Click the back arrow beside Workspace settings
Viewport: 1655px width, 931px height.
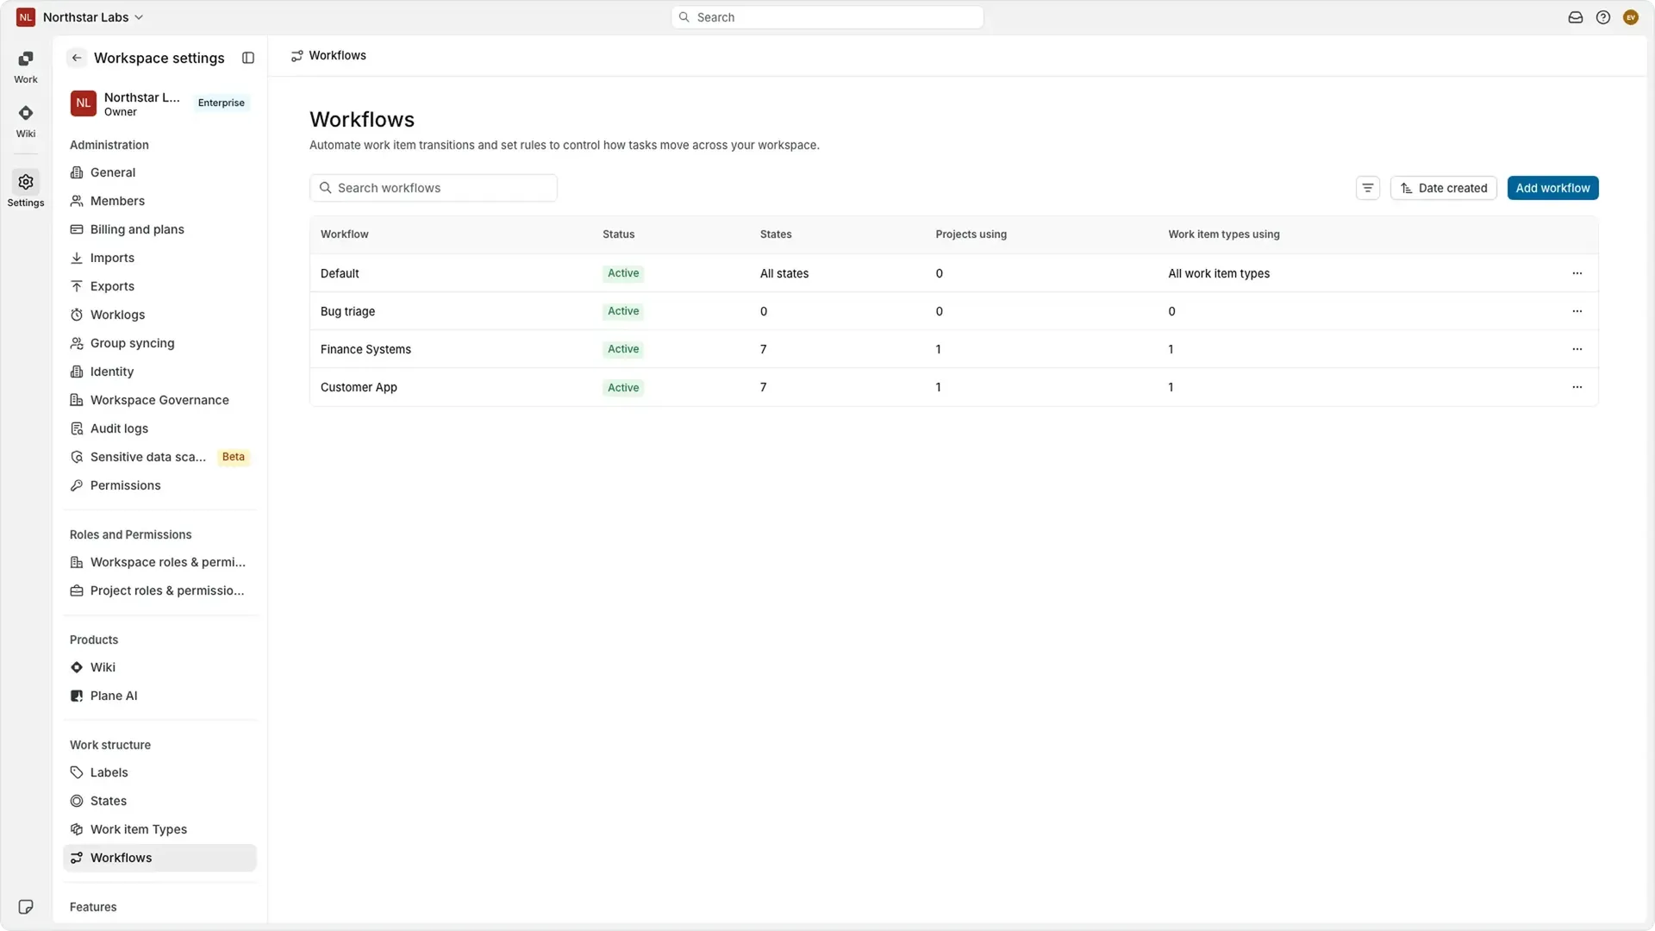77,58
